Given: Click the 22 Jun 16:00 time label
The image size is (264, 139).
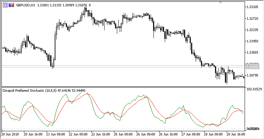Looking at the screenshot, I should [101, 134].
